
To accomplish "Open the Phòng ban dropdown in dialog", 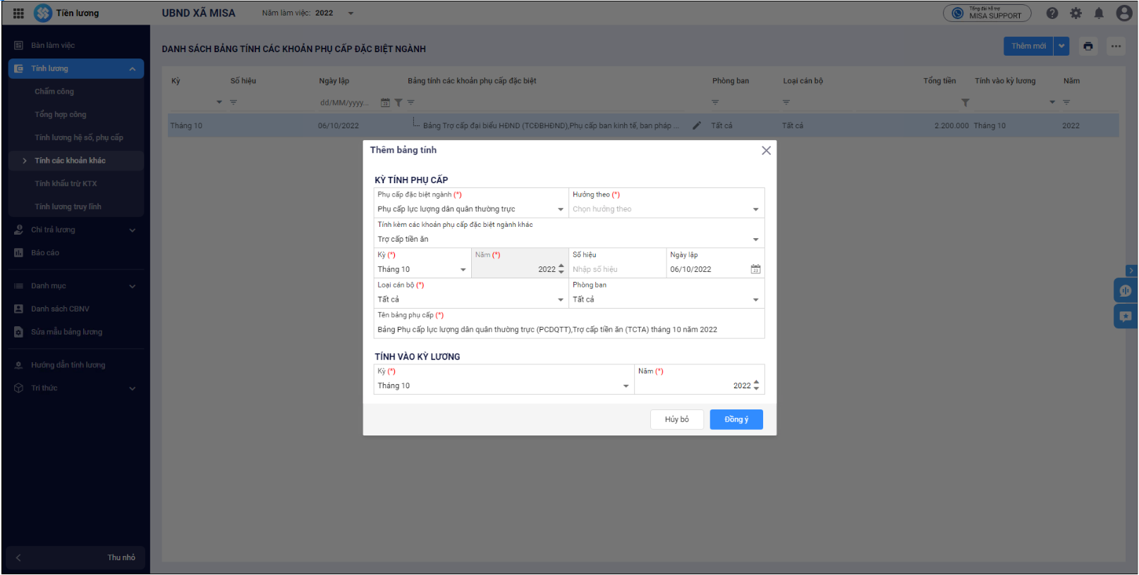I will (756, 300).
